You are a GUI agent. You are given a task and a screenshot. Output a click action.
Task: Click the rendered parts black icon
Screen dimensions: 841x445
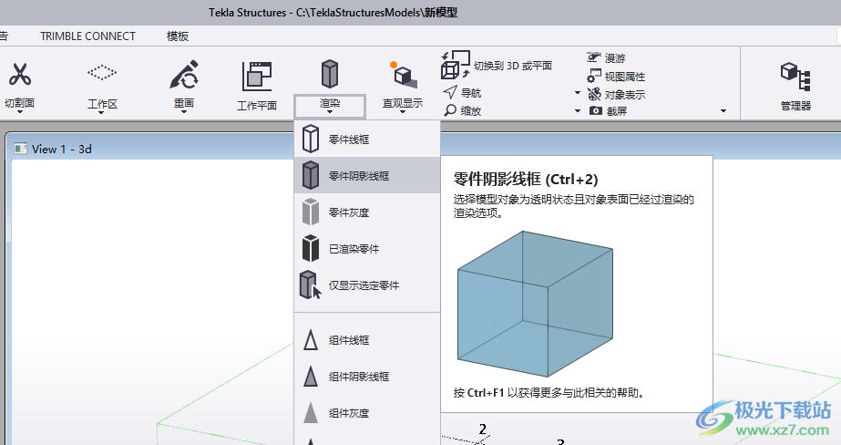tap(311, 249)
